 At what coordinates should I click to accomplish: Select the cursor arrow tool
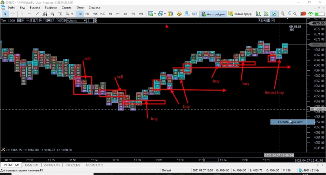click(5, 14)
